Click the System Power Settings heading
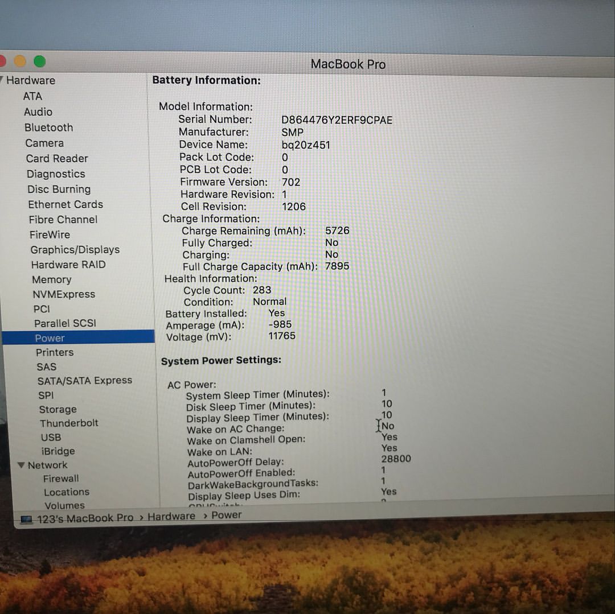 point(221,360)
